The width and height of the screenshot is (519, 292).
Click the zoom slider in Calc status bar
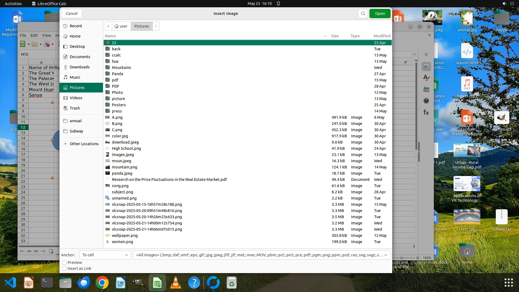coord(402,258)
